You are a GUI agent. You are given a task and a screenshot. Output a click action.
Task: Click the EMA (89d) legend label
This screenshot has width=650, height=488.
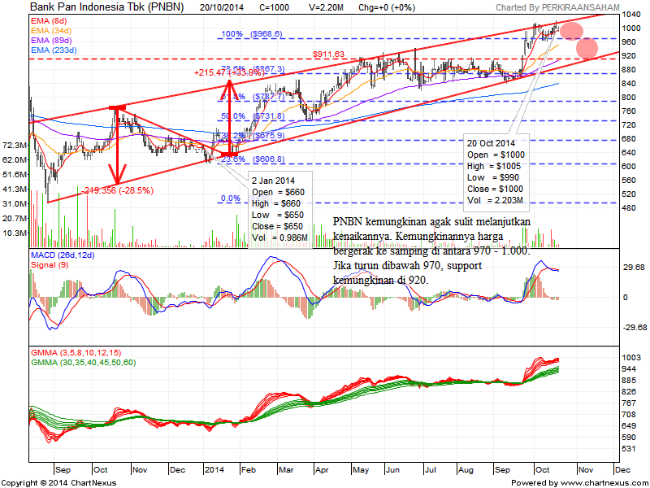(51, 39)
